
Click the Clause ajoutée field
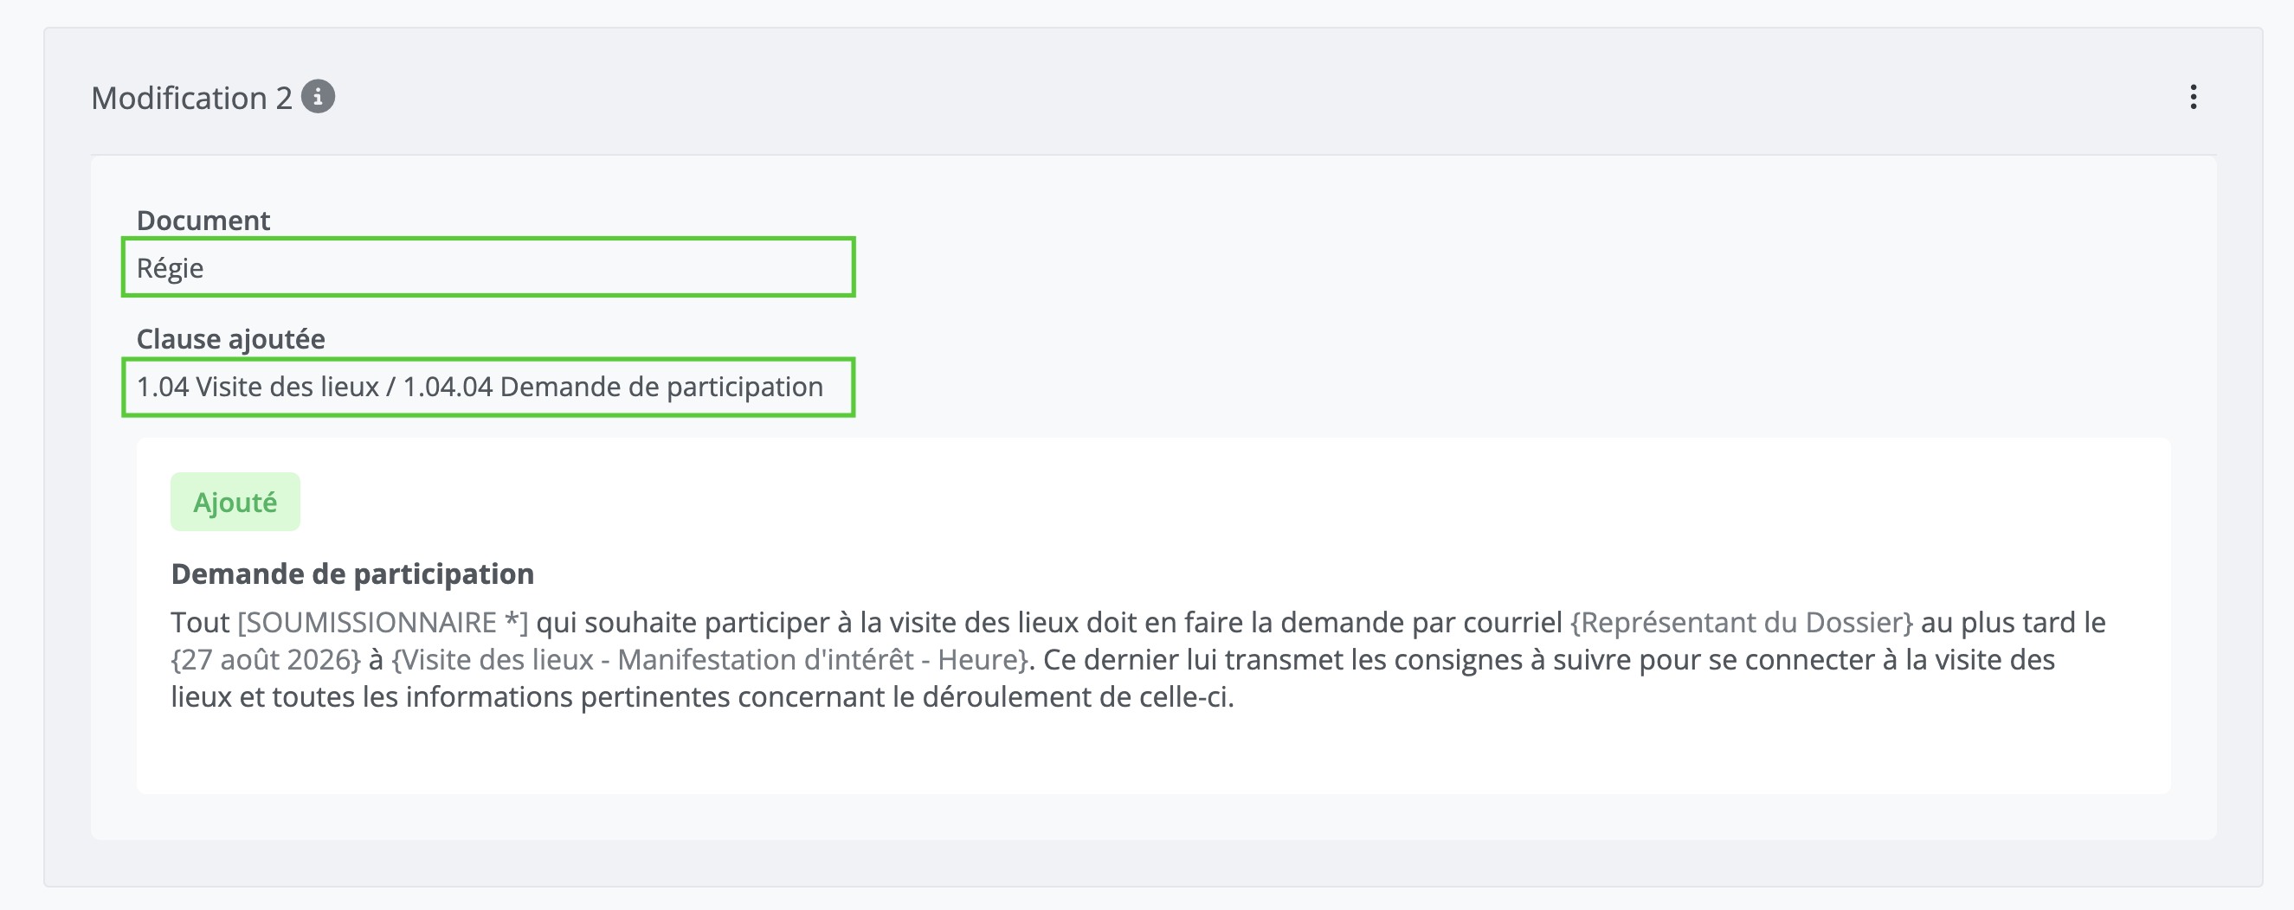point(488,387)
